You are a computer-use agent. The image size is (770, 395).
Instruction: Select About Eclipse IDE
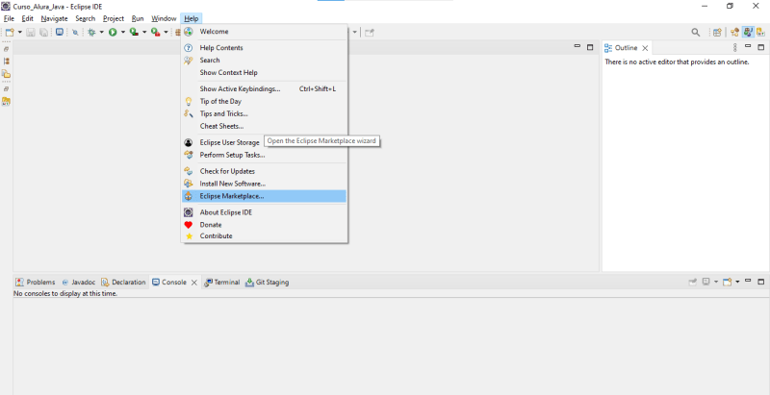[264, 212]
